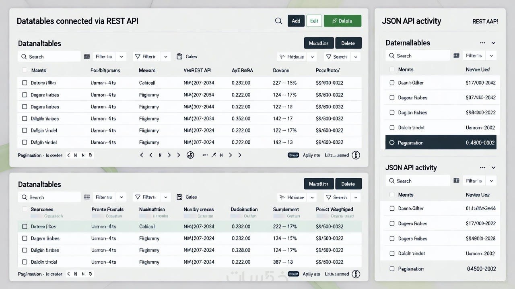Sort by the 'Ponict Wəghiped' column header
The width and height of the screenshot is (515, 289).
[335, 209]
